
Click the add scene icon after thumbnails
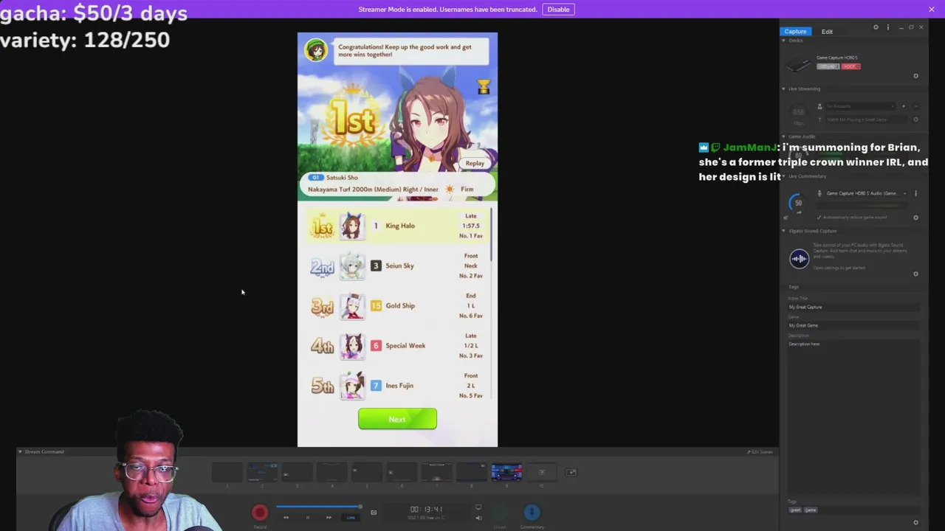tap(571, 473)
